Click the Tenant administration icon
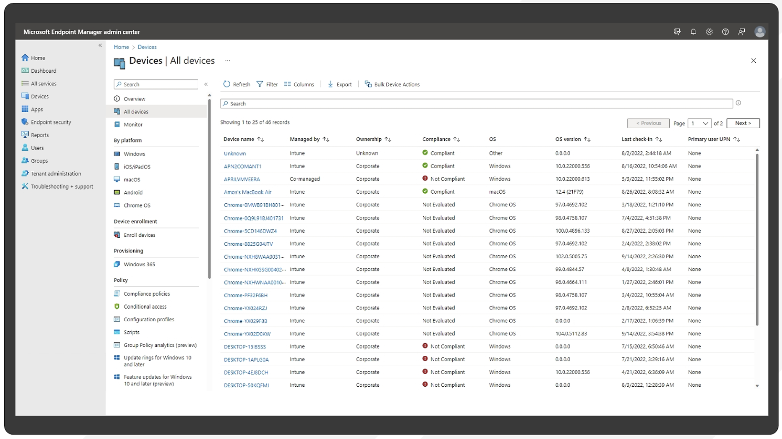Screen dimensions: 782x439 25,173
